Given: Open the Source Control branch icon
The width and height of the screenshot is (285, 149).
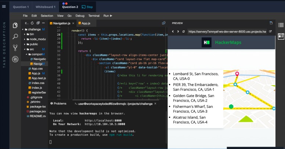Looking at the screenshot, I should point(15,48).
